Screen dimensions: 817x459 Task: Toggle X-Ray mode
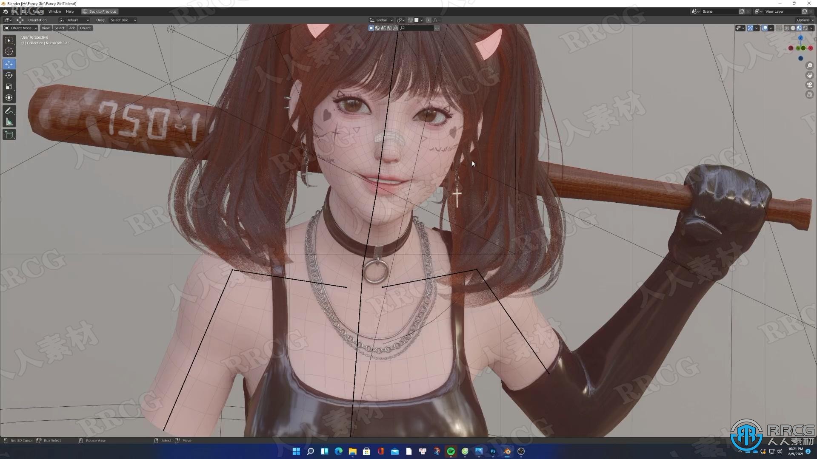[x=779, y=28]
